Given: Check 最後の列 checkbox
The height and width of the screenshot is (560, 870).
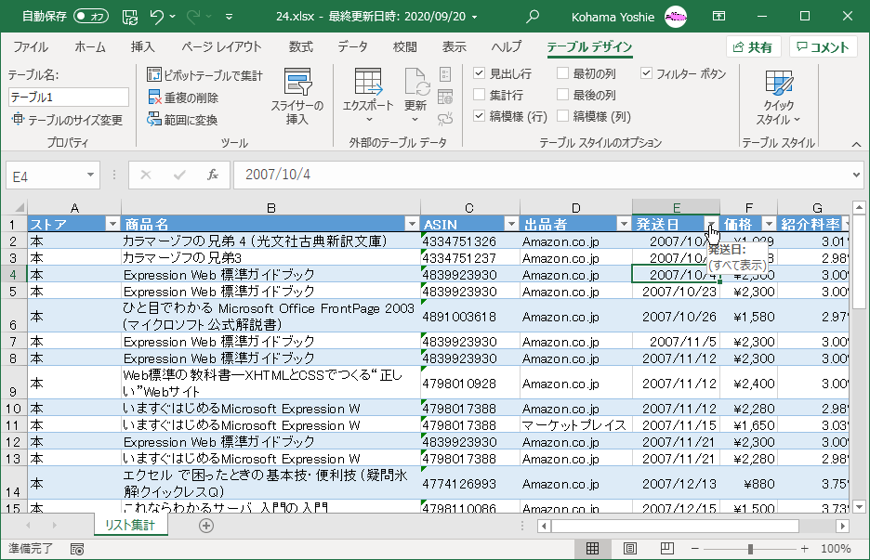Looking at the screenshot, I should (562, 95).
